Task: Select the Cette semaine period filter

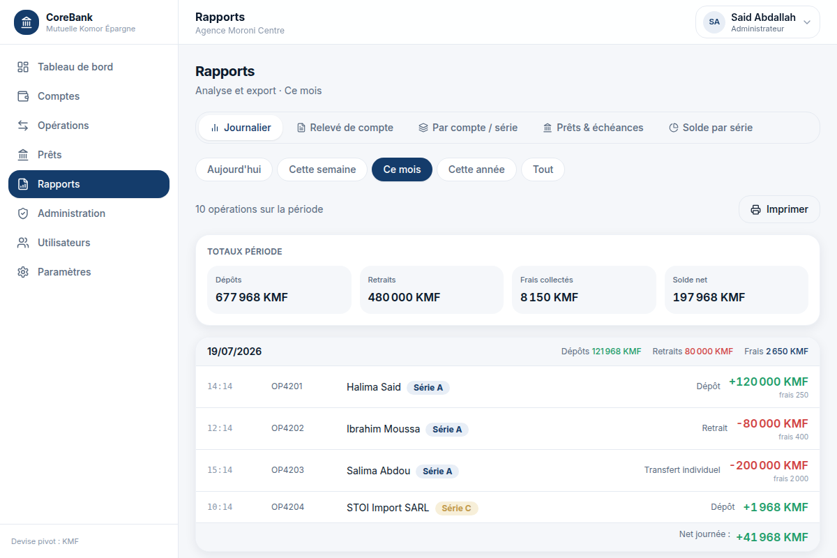Action: [x=322, y=169]
